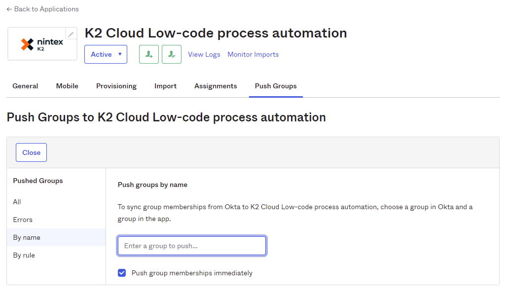
Task: Show All pushed groups
Action: tap(17, 202)
